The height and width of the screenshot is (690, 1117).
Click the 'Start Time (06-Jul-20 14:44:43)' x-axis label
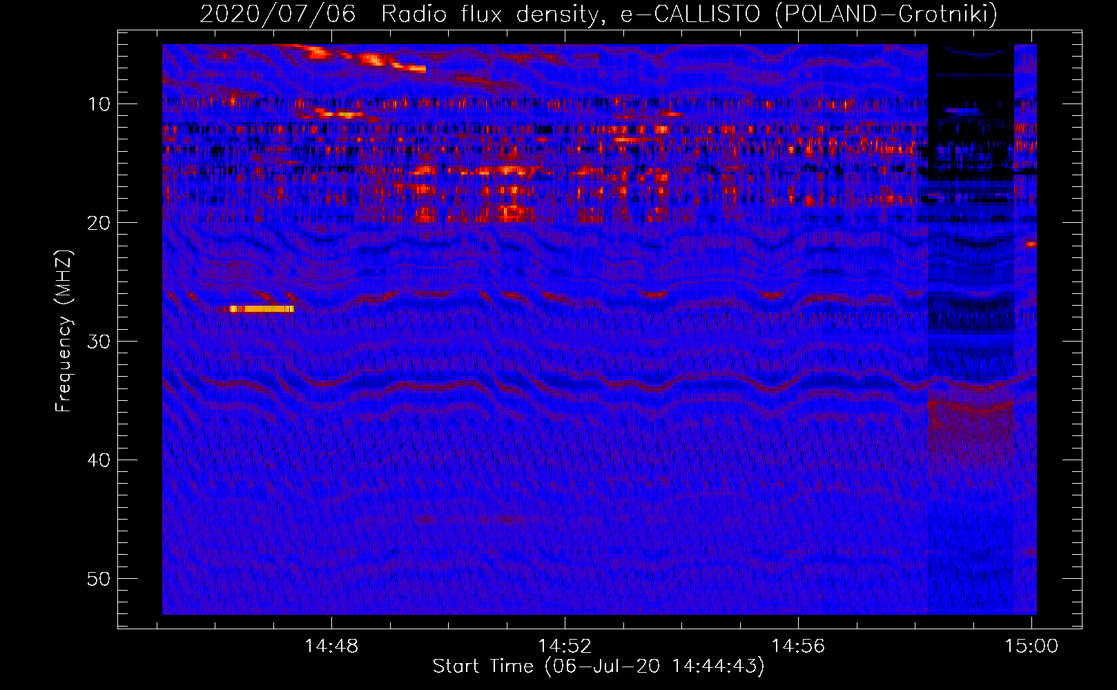coord(599,667)
